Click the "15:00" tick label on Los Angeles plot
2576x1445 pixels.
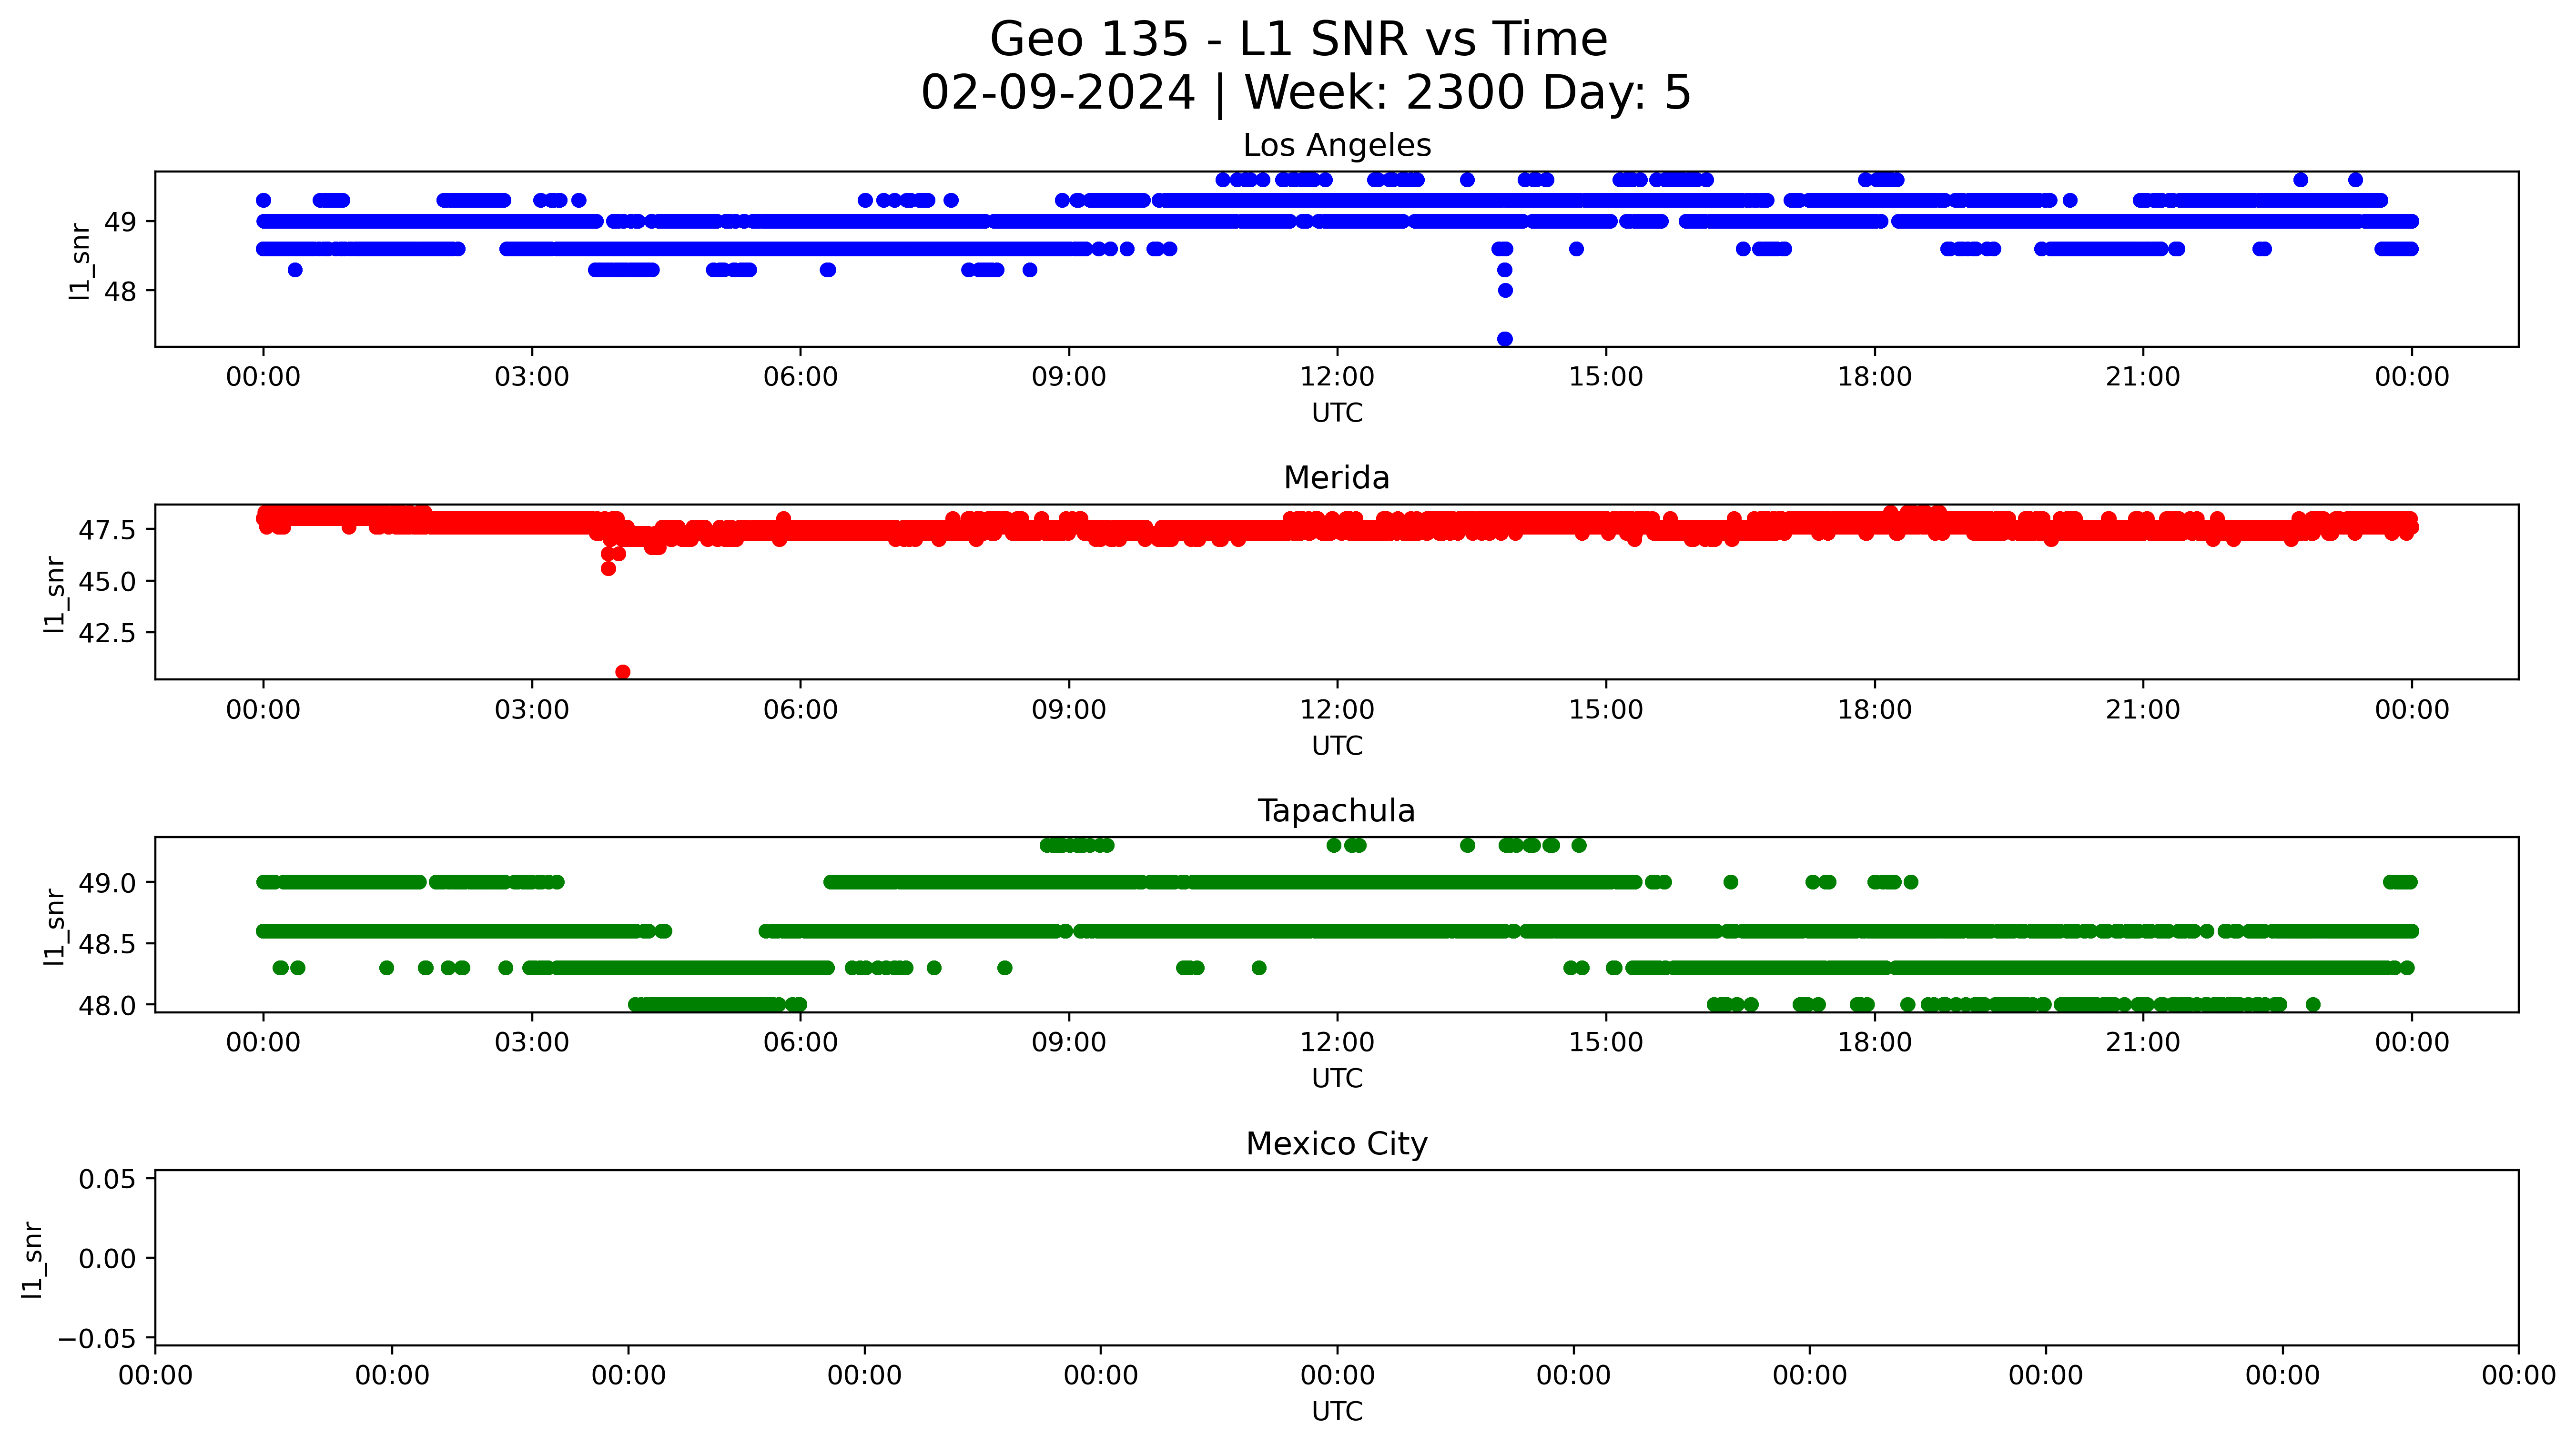pos(1606,377)
